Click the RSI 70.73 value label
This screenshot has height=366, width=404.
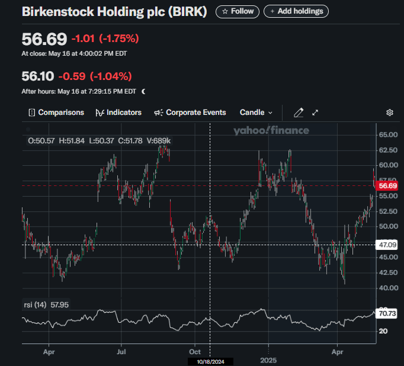pos(387,313)
